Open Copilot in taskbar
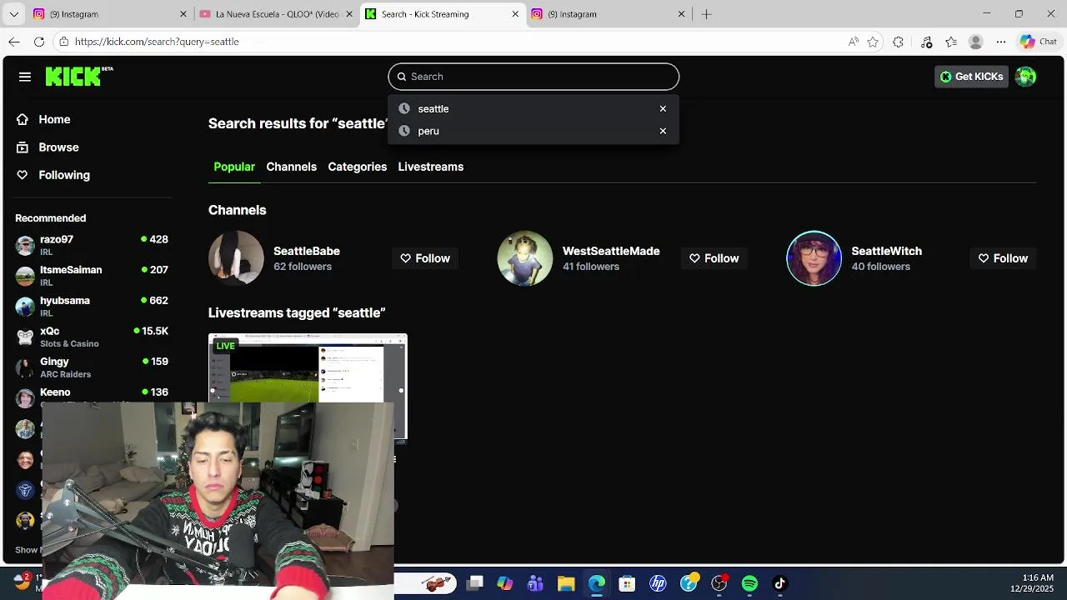 point(505,583)
